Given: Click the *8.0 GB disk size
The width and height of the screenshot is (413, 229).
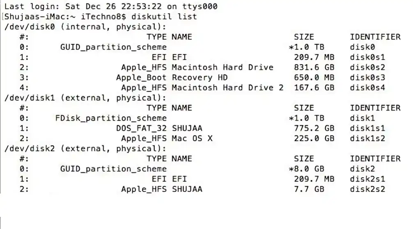Looking at the screenshot, I should (x=307, y=169).
